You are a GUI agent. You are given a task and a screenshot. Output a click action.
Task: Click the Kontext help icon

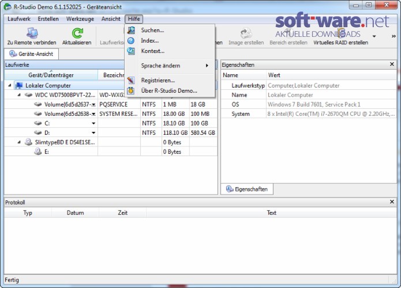pos(131,51)
